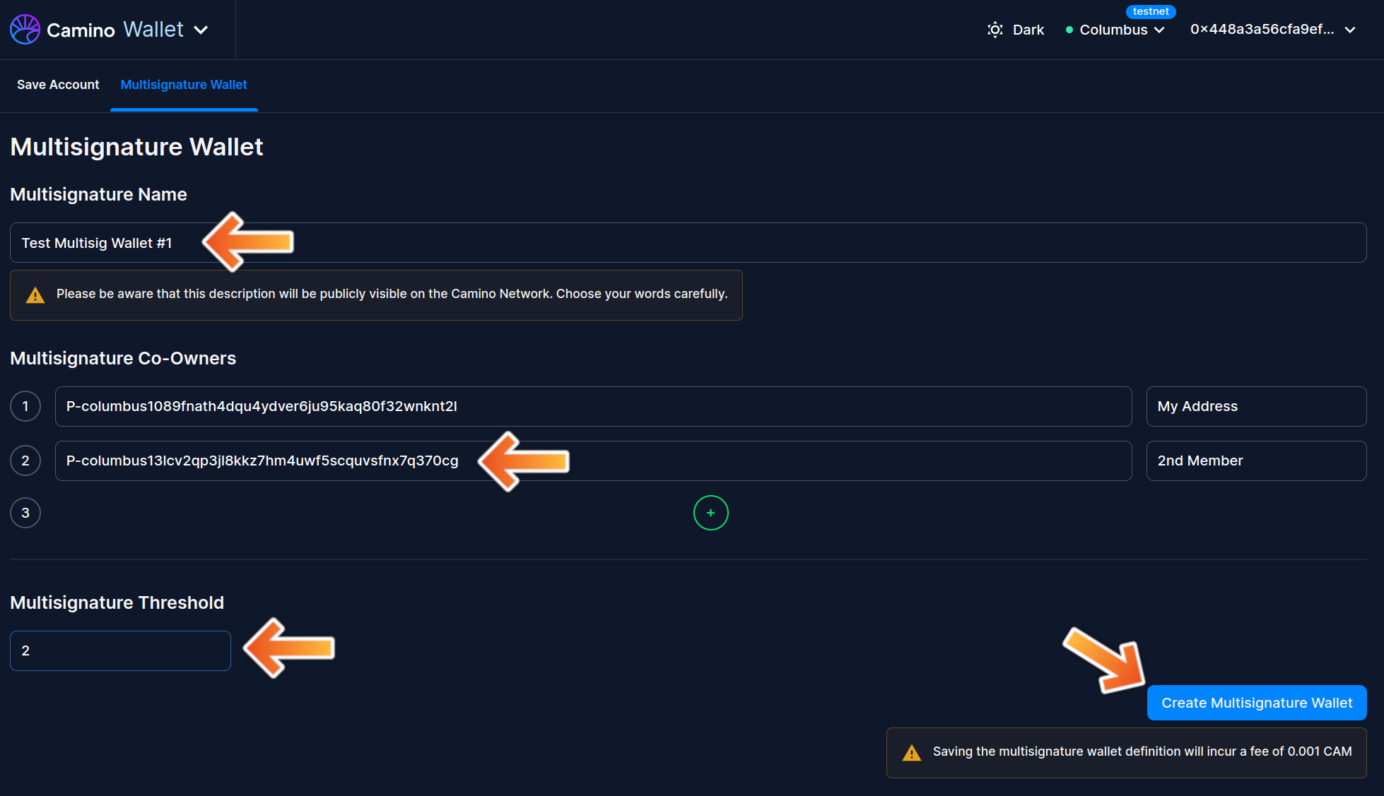Screen dimensions: 1384x796
Task: Click the co-owner number 2 circle
Action: tap(25, 461)
